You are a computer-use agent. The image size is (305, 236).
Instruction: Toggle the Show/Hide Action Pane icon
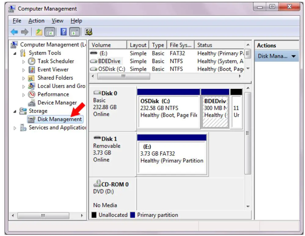(74, 31)
